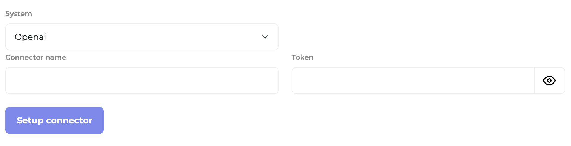Change the system from Openai
This screenshot has width=571, height=146.
142,37
